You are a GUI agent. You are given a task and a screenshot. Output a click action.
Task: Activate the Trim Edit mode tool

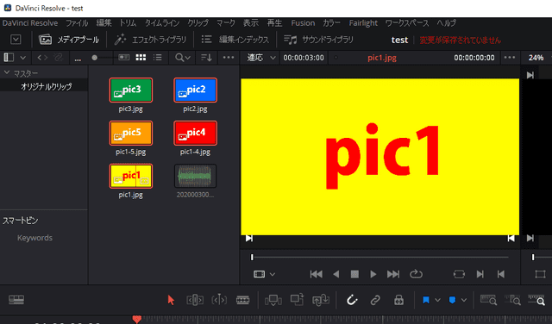pos(195,300)
